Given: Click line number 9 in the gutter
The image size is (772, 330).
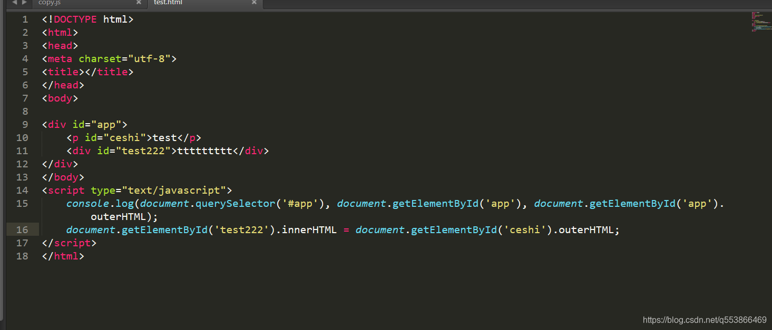Looking at the screenshot, I should pos(25,124).
